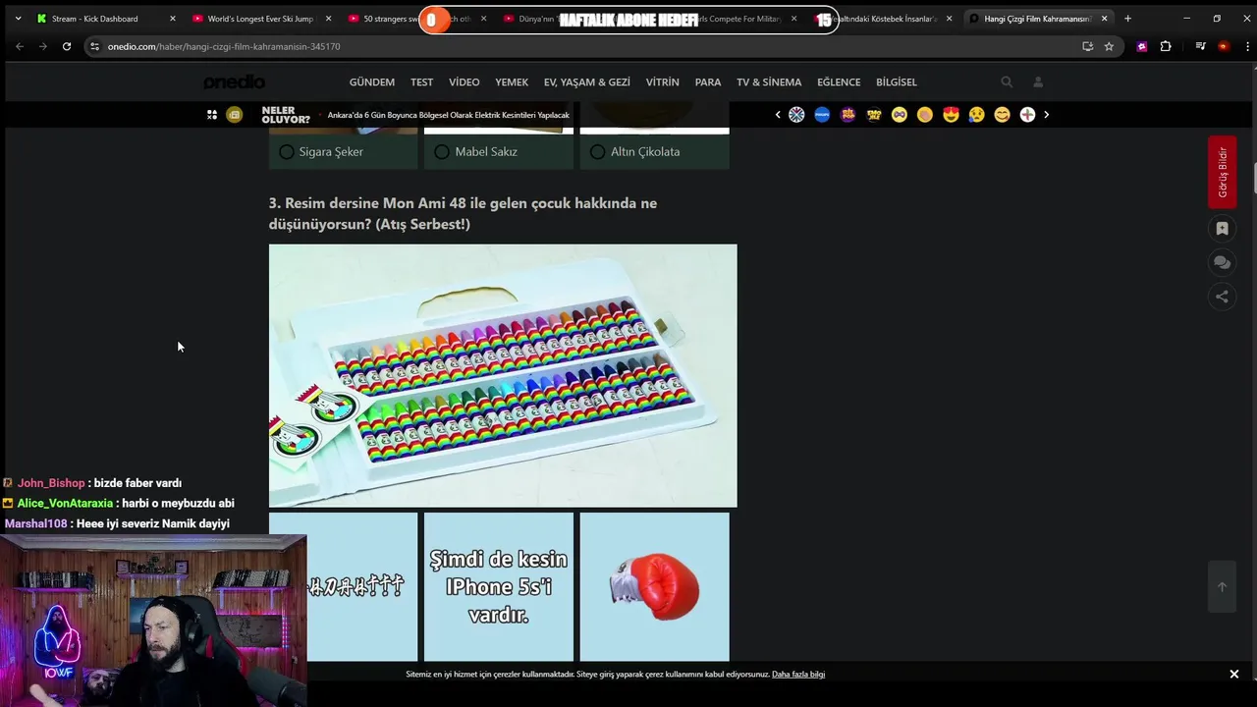This screenshot has height=707, width=1257.
Task: Open the profile avatar in Chrome toolbar
Action: pyautogui.click(x=1223, y=46)
